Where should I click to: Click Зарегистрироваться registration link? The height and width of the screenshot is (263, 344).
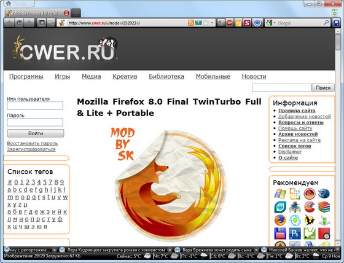click(x=31, y=149)
